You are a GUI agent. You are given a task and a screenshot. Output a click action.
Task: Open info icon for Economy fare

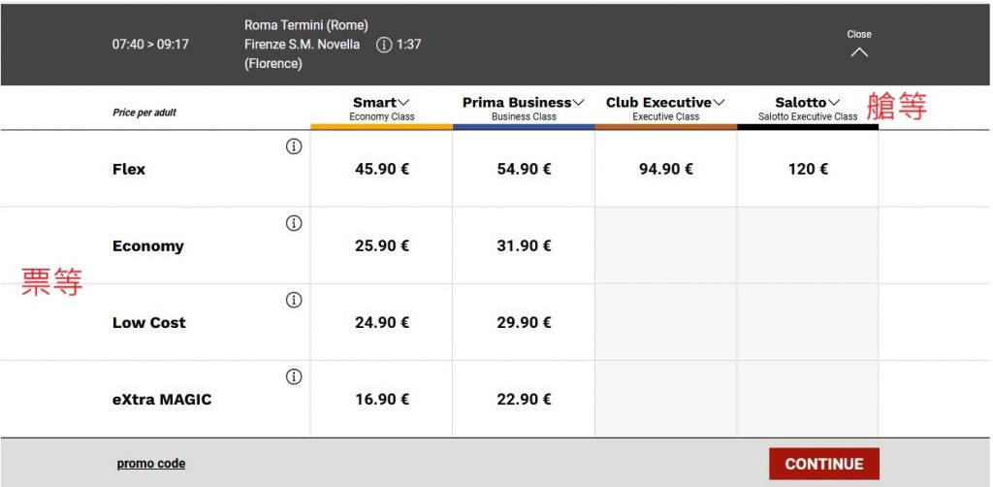coord(294,223)
